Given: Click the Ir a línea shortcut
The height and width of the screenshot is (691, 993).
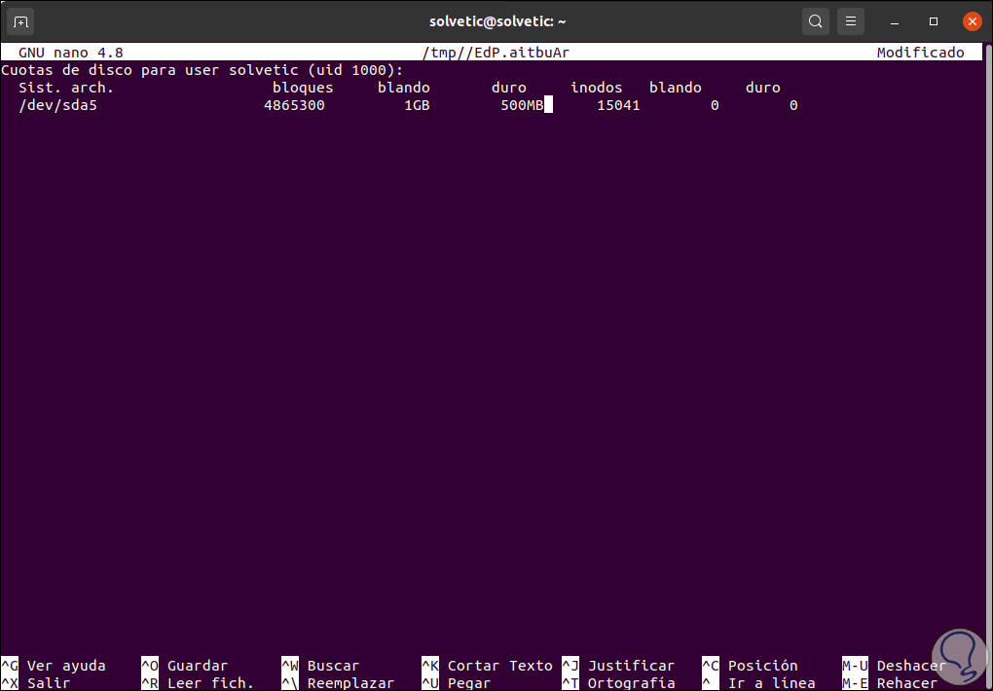Looking at the screenshot, I should [x=758, y=683].
